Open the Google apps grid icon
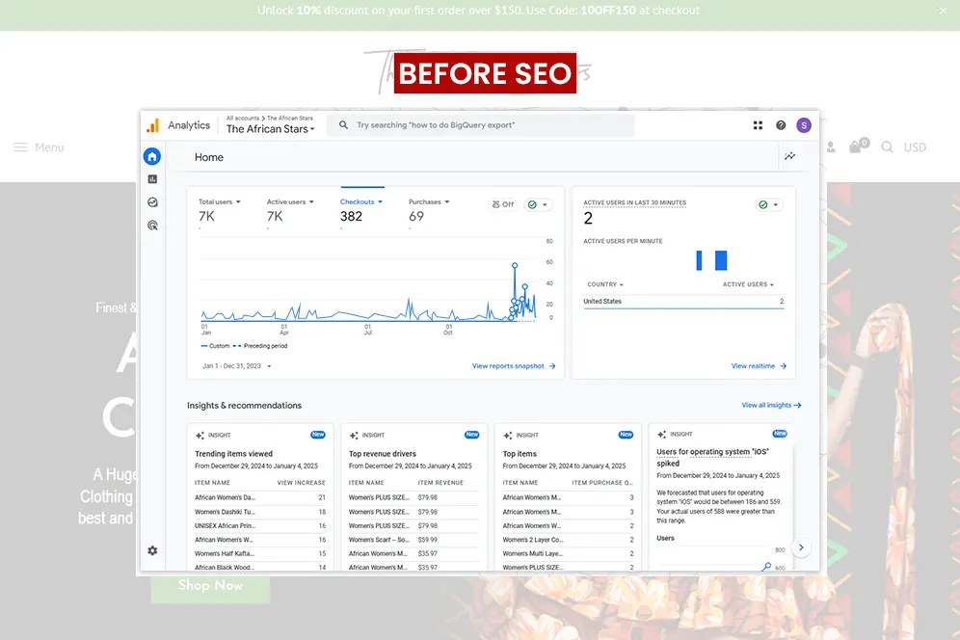 (x=758, y=125)
